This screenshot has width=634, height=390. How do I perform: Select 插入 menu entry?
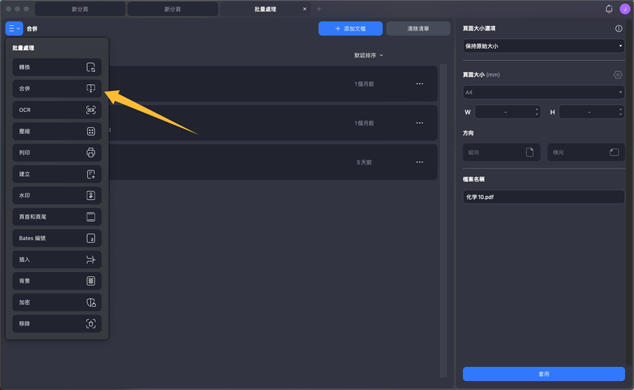pos(57,260)
